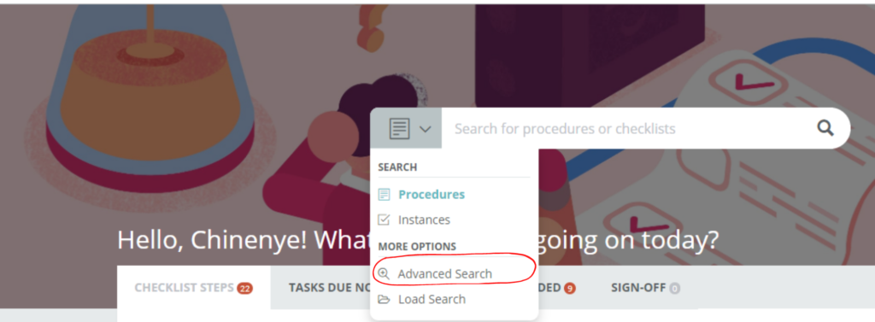Click the Load Search folder icon
The image size is (875, 322).
384,299
